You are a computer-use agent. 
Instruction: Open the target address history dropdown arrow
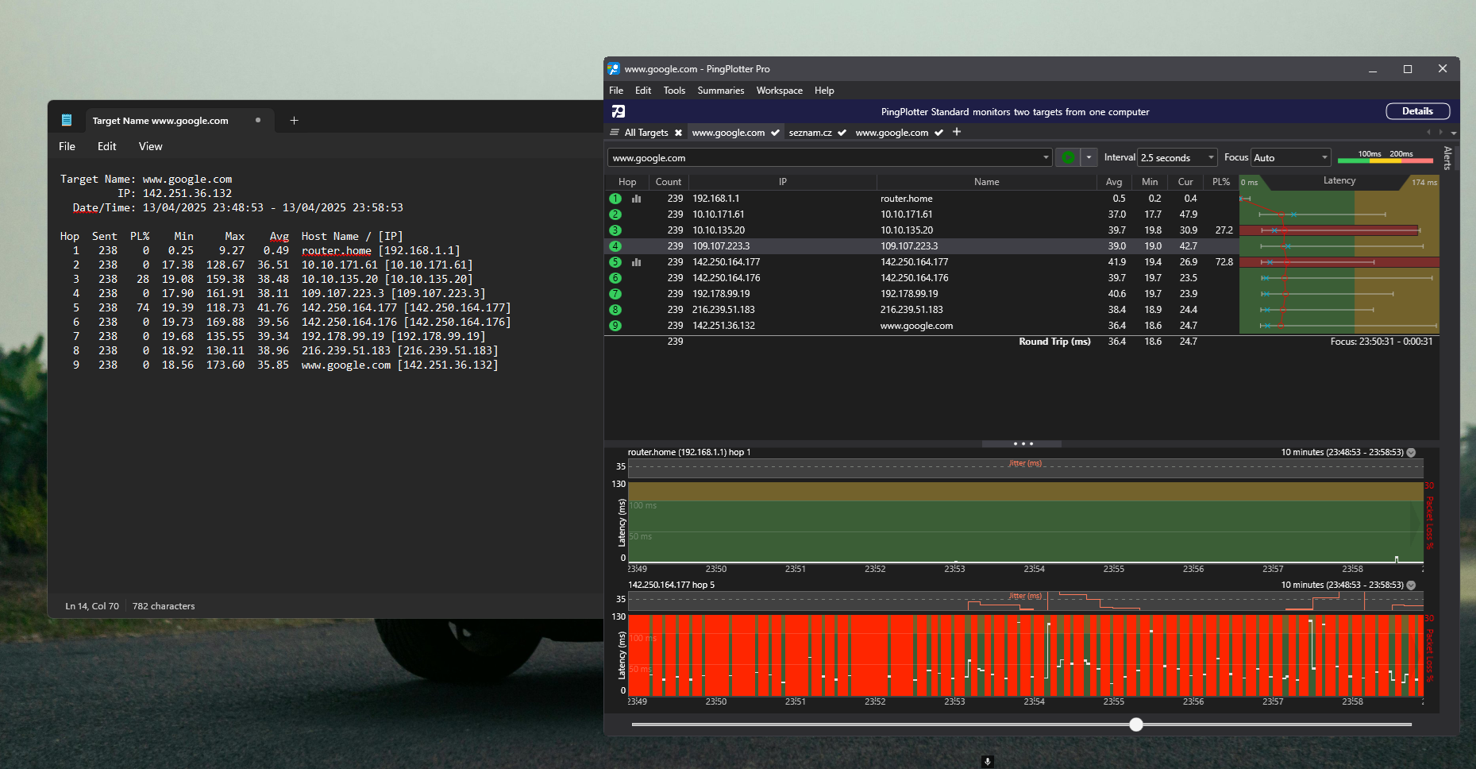tap(1046, 157)
